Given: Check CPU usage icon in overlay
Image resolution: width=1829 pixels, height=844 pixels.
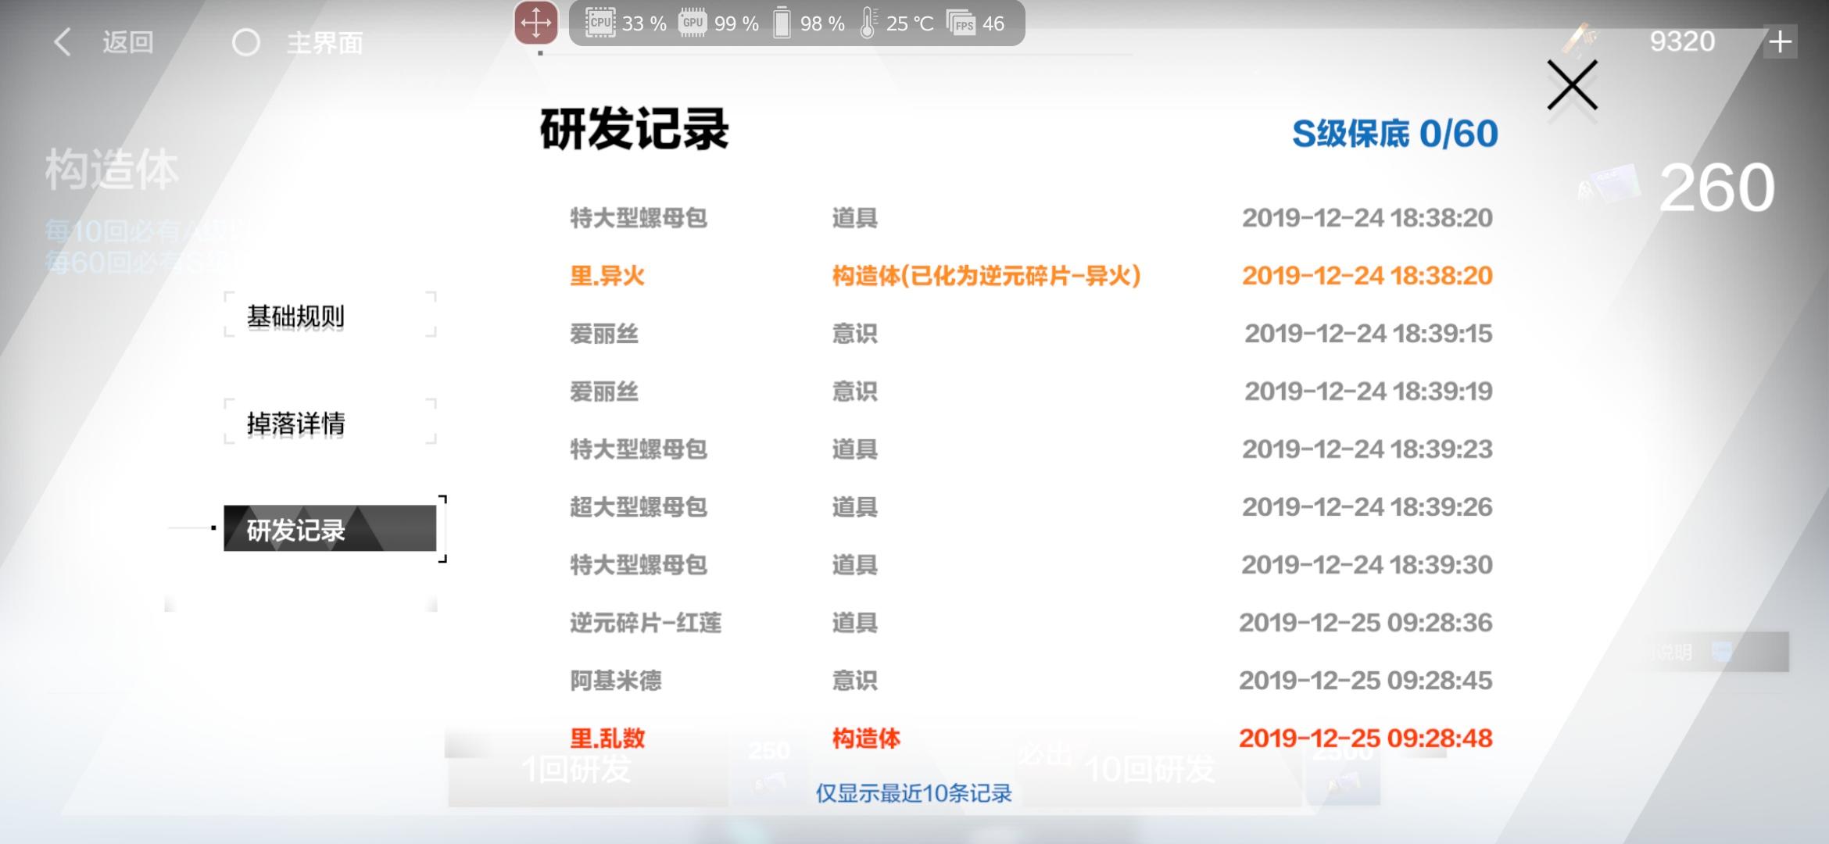Looking at the screenshot, I should tap(600, 23).
